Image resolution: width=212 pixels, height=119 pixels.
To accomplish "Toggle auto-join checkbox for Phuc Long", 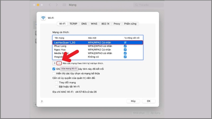I will [125, 46].
